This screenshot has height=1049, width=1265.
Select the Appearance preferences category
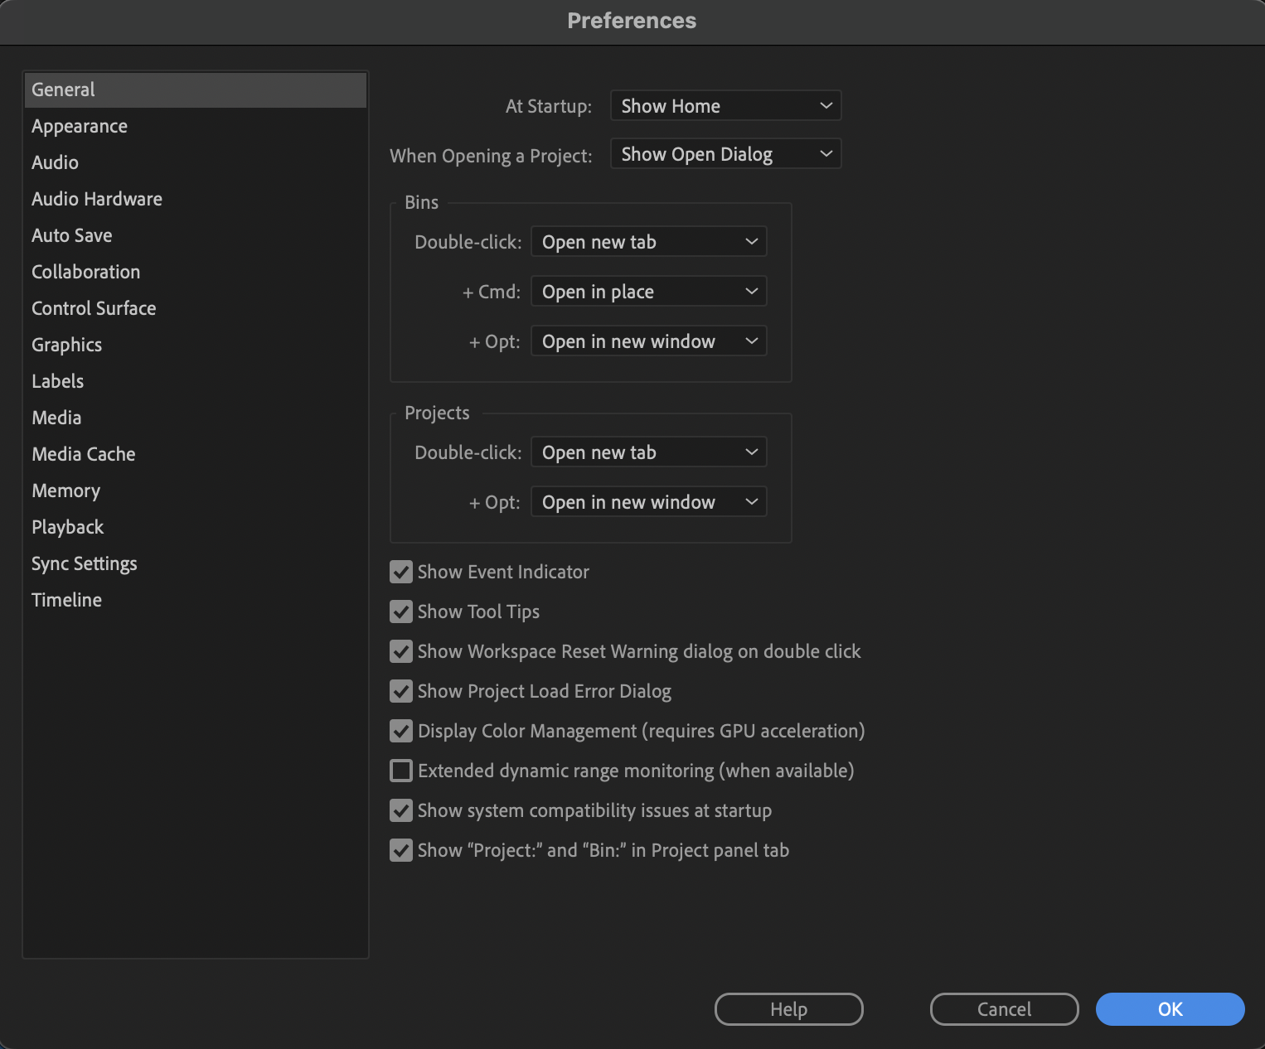pyautogui.click(x=79, y=125)
